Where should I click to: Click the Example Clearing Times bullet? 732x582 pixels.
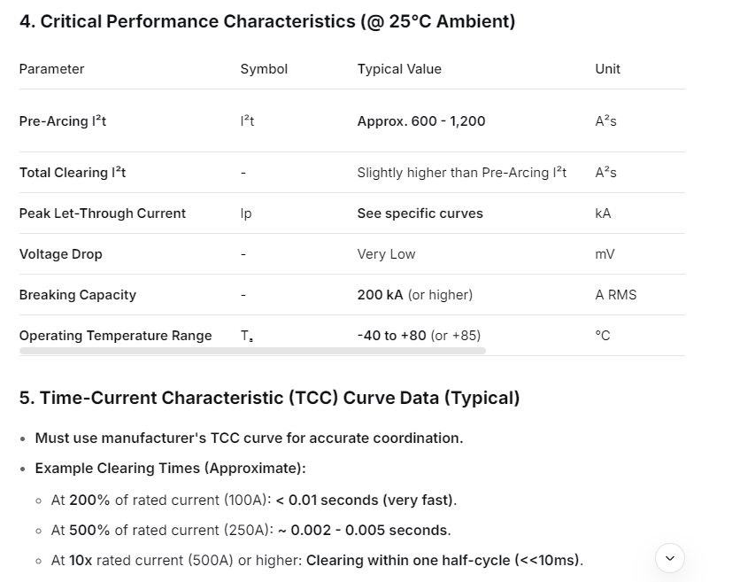click(170, 468)
